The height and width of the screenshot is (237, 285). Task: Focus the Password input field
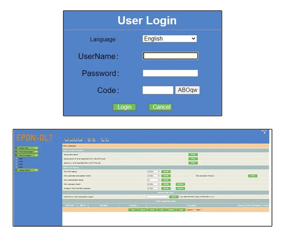coord(170,73)
